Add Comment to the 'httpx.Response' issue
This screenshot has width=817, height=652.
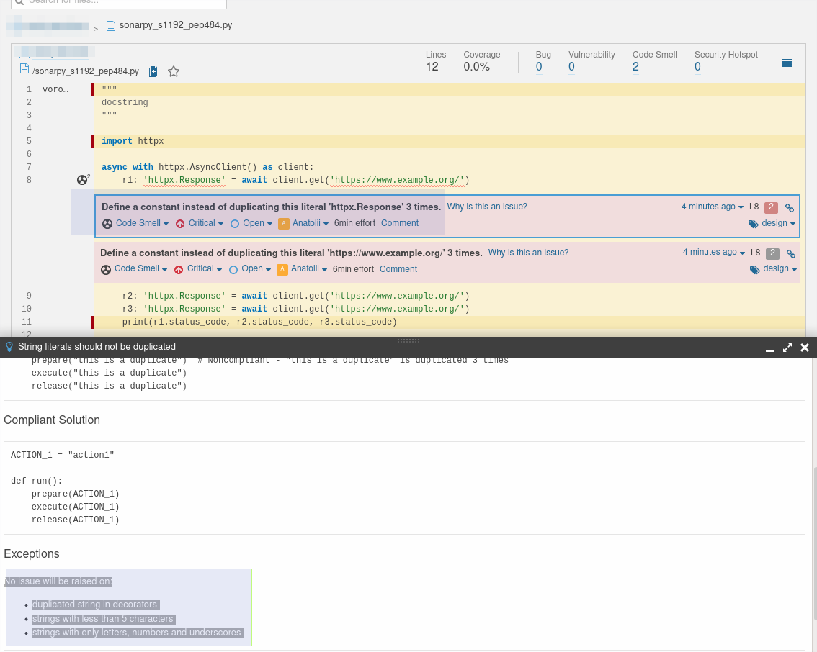point(400,223)
